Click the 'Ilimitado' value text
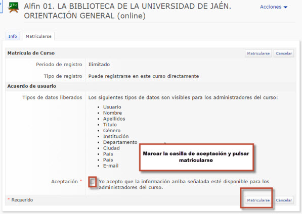 (x=99, y=65)
